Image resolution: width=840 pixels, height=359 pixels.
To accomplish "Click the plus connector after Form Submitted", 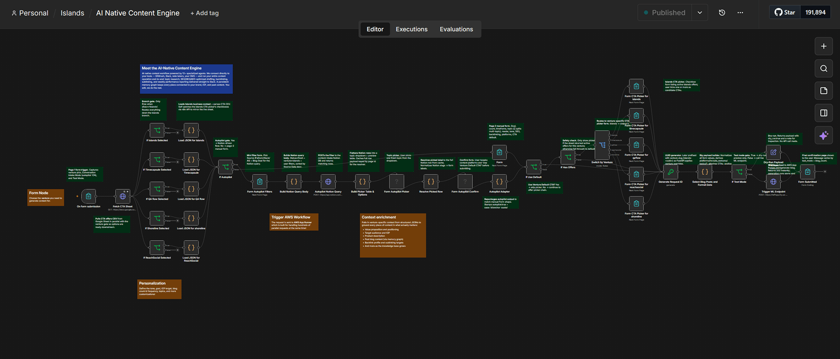I will 825,172.
